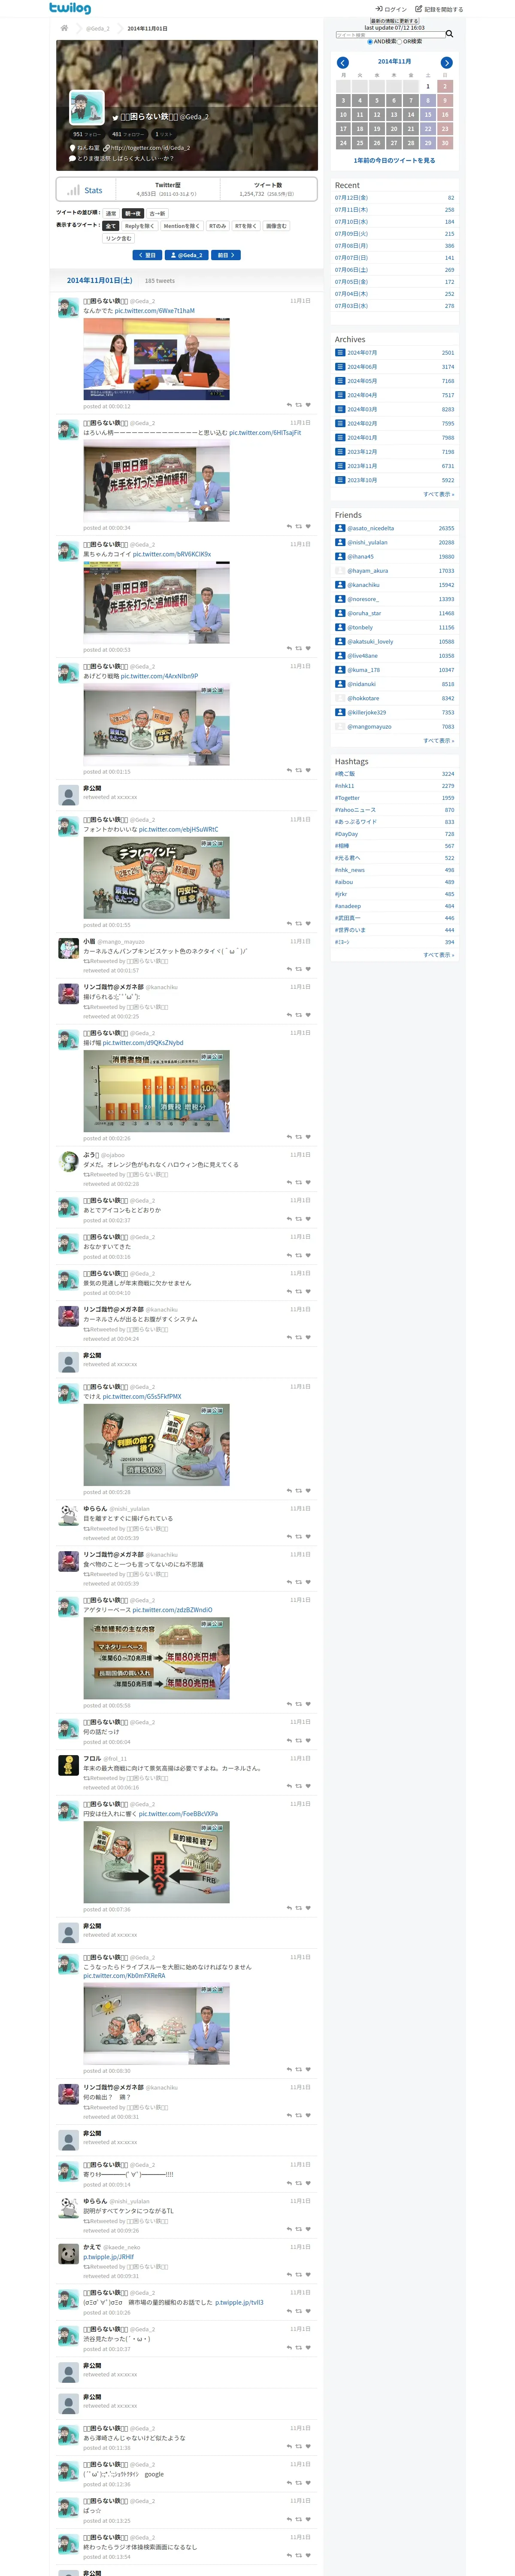Toggle the RTを除く filter
515x2576 pixels.
pyautogui.click(x=246, y=226)
